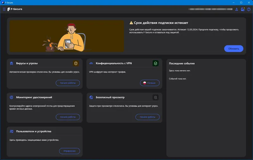Click the F-Secure title bar app icon
The height and width of the screenshot is (160, 253).
(x=3, y=3)
